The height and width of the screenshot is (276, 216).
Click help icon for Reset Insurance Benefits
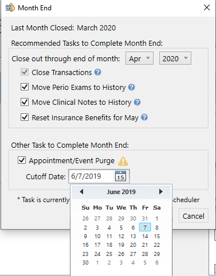[144, 117]
